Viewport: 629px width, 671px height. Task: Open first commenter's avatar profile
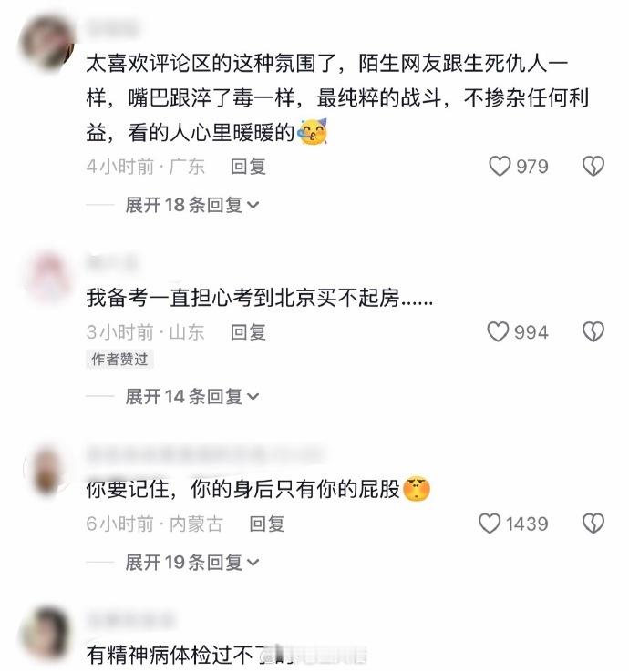click(47, 43)
